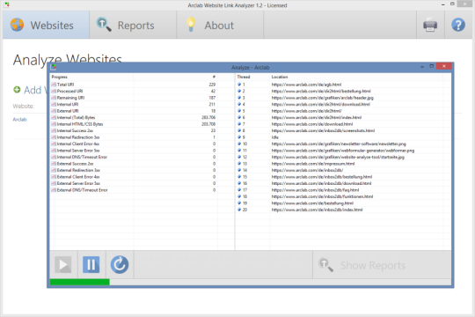
Task: Click thread 3 header.jpg location
Action: coord(322,98)
